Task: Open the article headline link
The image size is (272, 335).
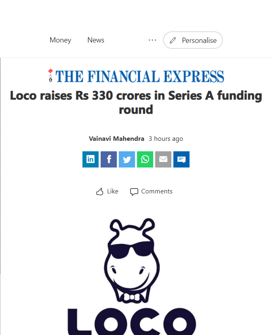Action: (136, 102)
